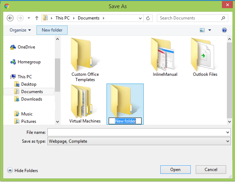Open the Organize menu

click(x=20, y=30)
